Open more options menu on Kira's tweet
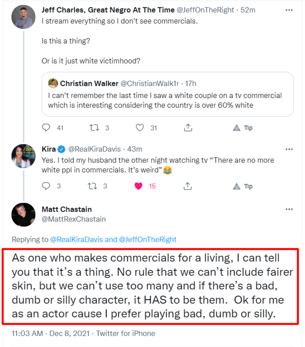 point(289,149)
